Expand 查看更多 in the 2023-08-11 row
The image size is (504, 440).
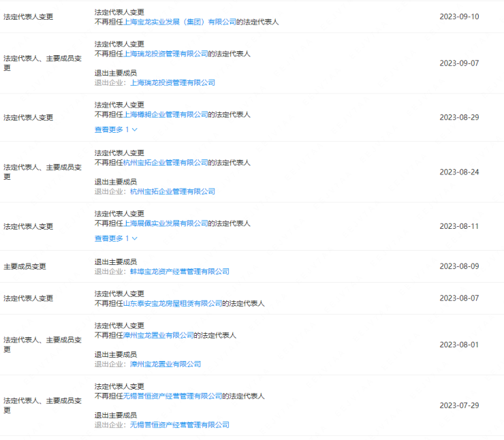116,238
